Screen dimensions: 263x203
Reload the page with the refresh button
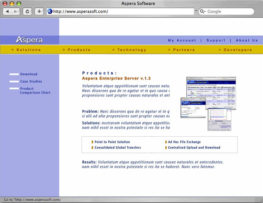point(27,11)
